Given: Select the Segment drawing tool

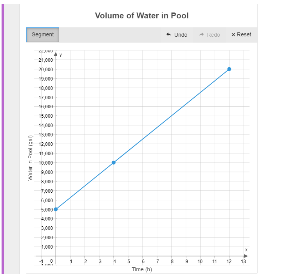Looking at the screenshot, I should [x=43, y=35].
